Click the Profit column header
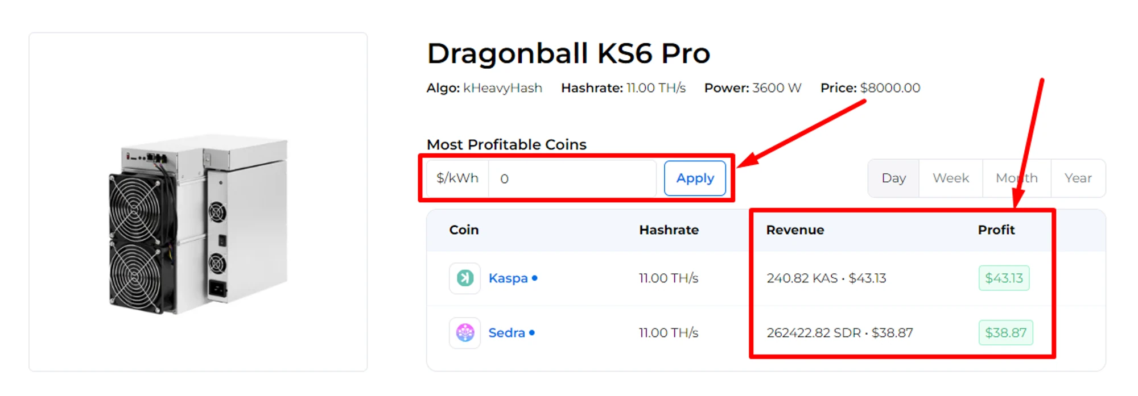The image size is (1138, 396). point(996,230)
